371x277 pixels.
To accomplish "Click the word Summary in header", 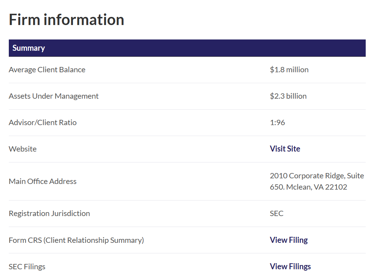I will tap(29, 48).
